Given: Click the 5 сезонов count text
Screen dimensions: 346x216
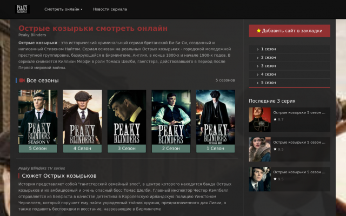Looking at the screenshot, I should pyautogui.click(x=225, y=80).
